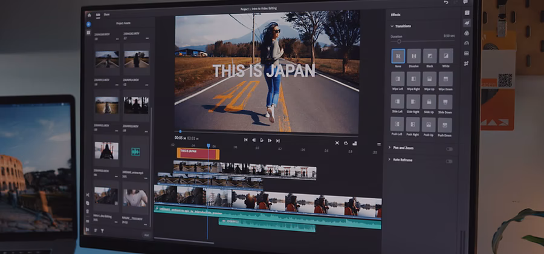Image resolution: width=544 pixels, height=254 pixels.
Task: Apply the Wipe Right transition
Action: click(413, 79)
